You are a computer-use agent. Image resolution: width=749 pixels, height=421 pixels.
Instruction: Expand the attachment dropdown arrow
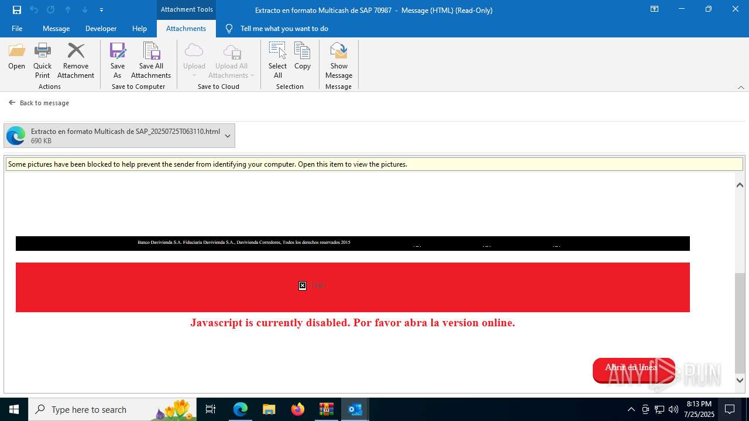228,136
